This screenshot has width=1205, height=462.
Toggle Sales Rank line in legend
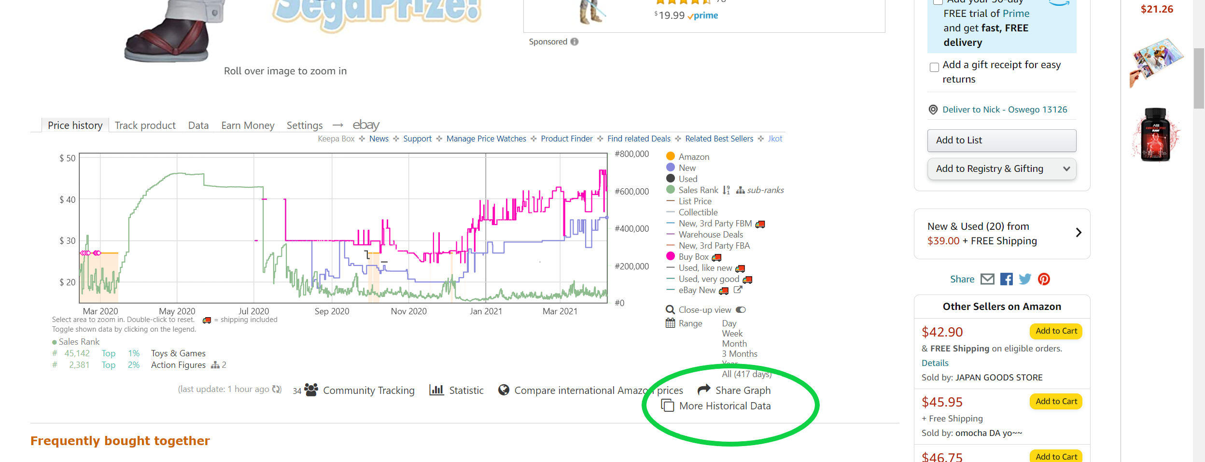point(692,190)
